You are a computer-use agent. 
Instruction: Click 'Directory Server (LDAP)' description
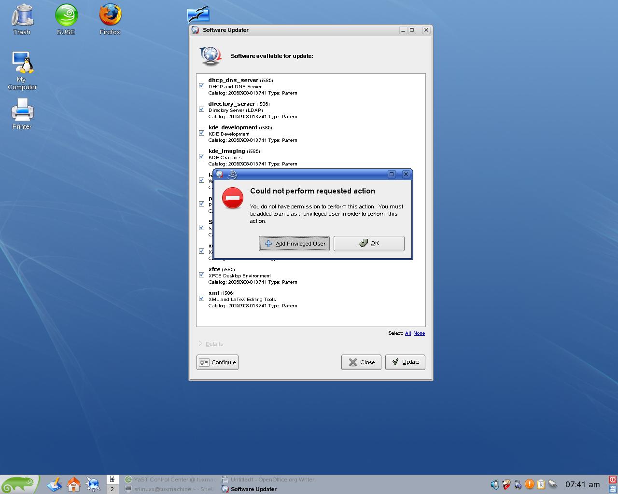point(236,110)
